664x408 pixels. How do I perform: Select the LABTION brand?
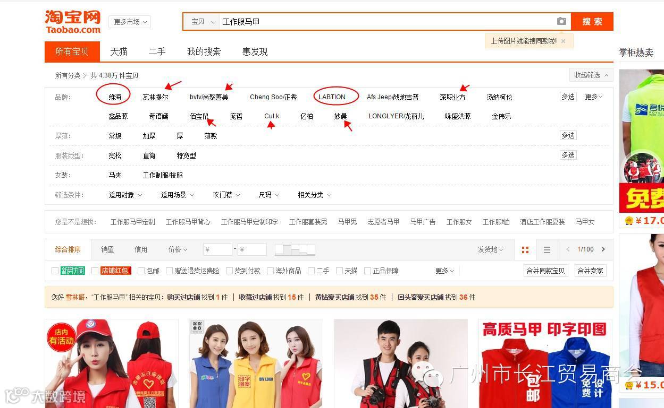click(332, 97)
